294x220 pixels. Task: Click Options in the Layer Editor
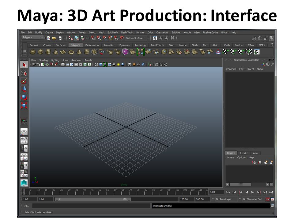(x=241, y=158)
